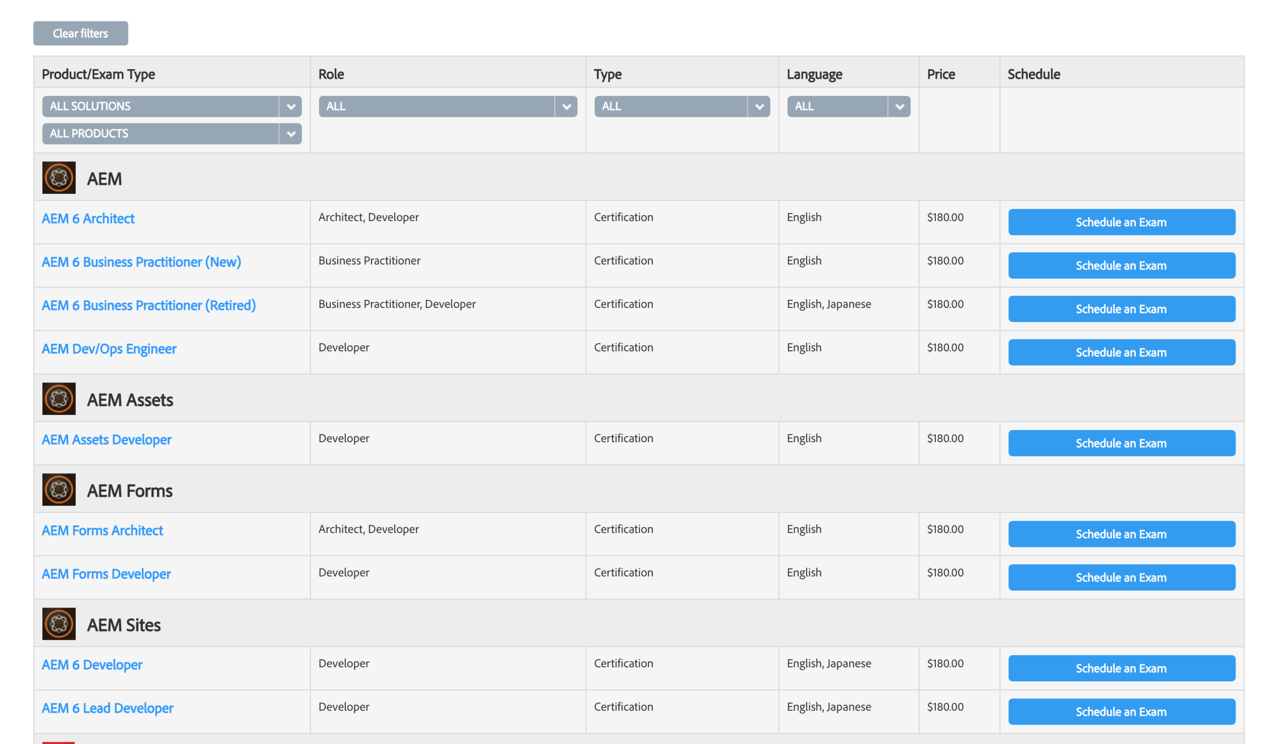Click the Schedule column header
Screen dimensions: 1264x744
(1033, 74)
